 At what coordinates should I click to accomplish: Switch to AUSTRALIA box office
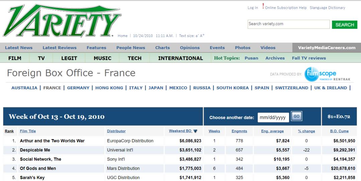coord(24,88)
